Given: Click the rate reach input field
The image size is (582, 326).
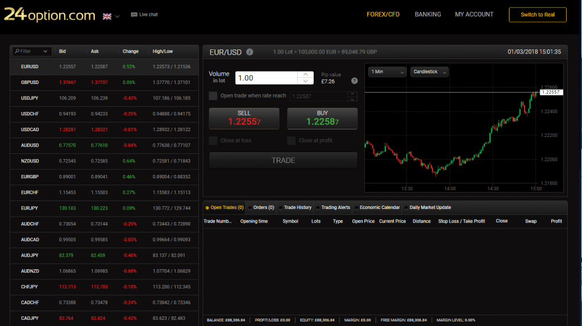Looking at the screenshot, I should click(x=318, y=97).
